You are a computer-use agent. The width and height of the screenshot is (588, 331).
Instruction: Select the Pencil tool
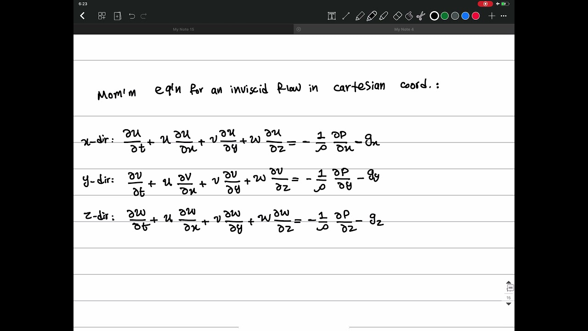pos(360,16)
